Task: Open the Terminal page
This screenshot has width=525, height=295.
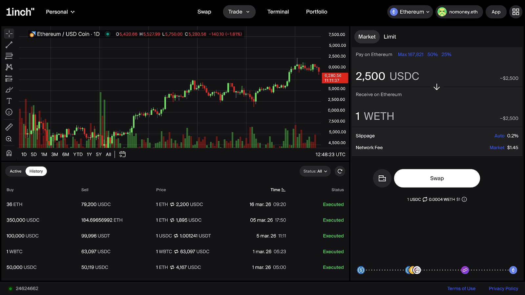Action: tap(278, 12)
